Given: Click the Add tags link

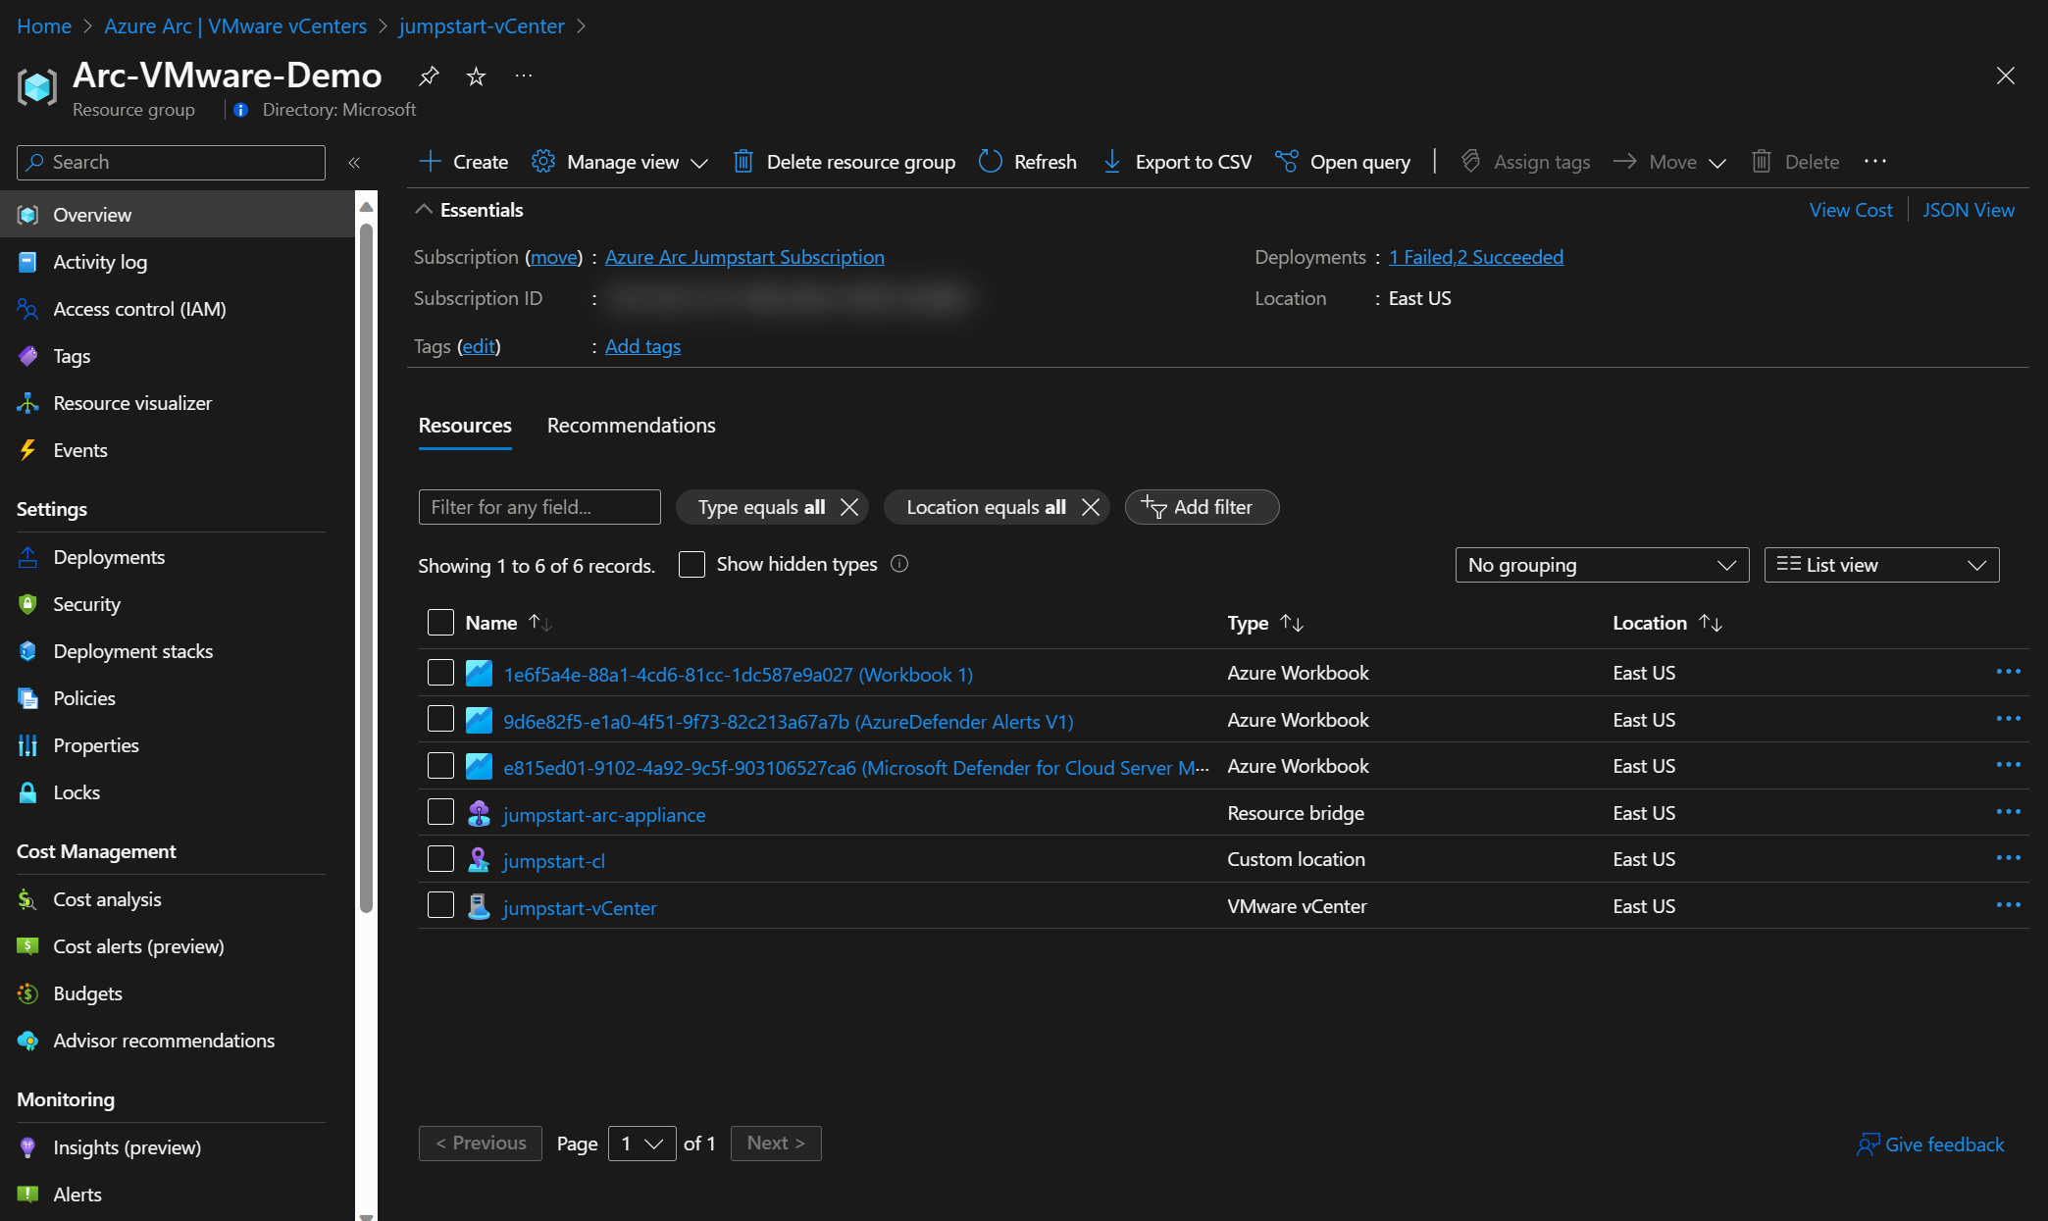Looking at the screenshot, I should pyautogui.click(x=642, y=346).
